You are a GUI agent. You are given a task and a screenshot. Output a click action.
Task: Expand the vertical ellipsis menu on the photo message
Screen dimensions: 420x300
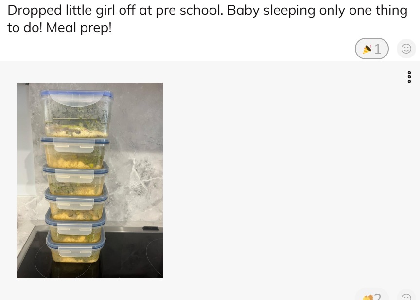(409, 77)
